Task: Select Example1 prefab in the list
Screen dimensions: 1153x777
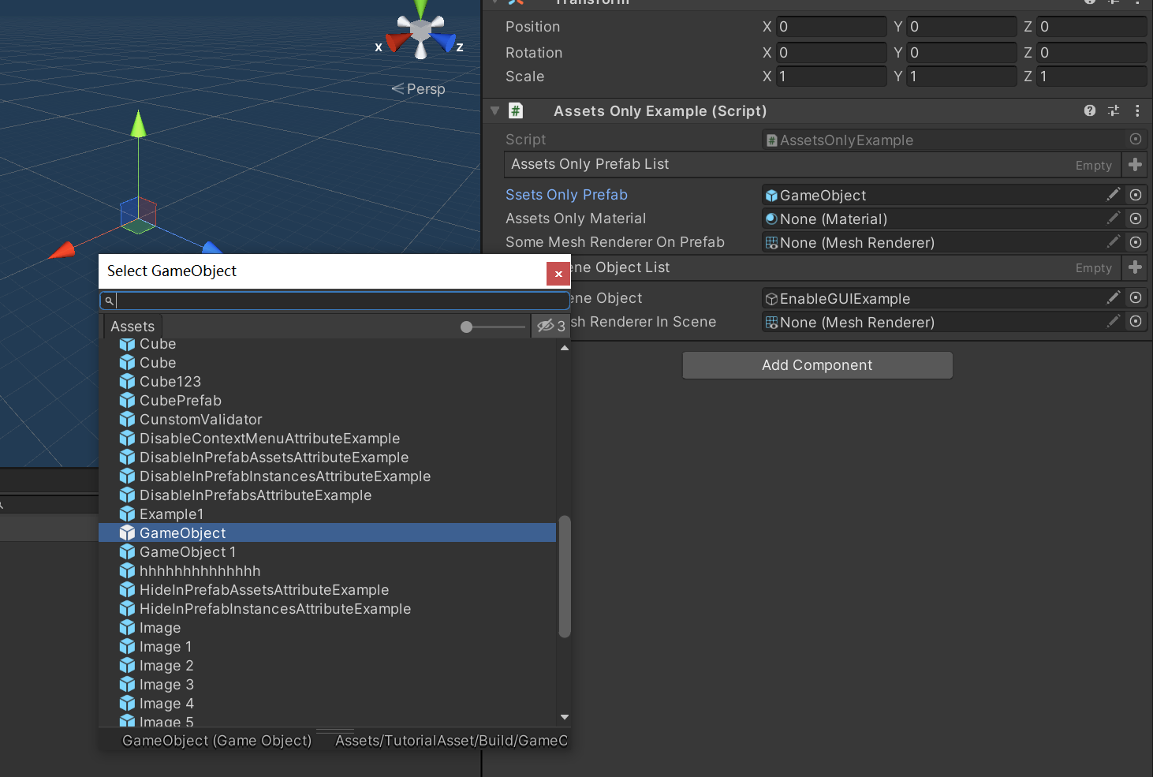Action: 327,514
